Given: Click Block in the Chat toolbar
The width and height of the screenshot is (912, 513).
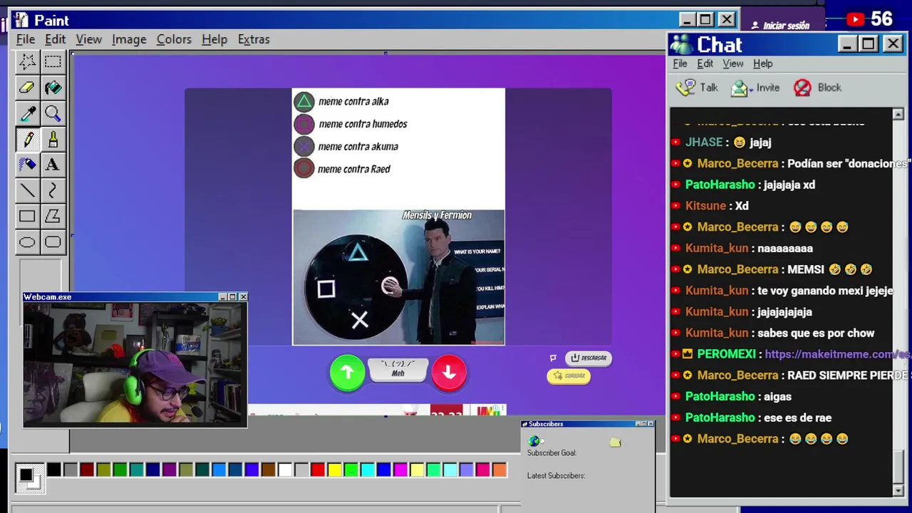Looking at the screenshot, I should click(818, 88).
